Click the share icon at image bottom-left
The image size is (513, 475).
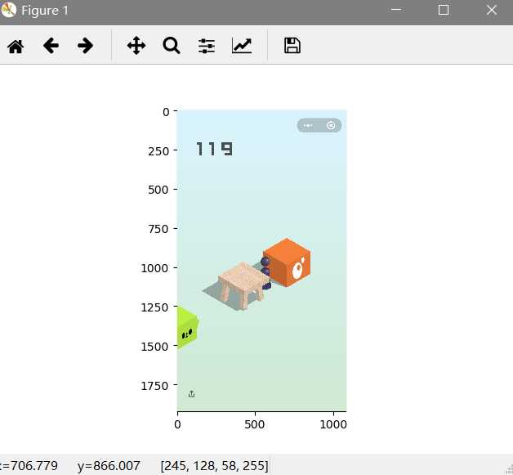pyautogui.click(x=192, y=394)
